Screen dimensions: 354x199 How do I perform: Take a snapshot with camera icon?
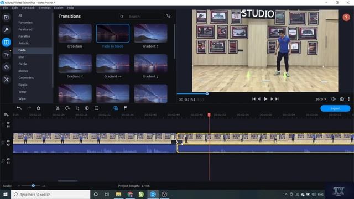(x=342, y=99)
